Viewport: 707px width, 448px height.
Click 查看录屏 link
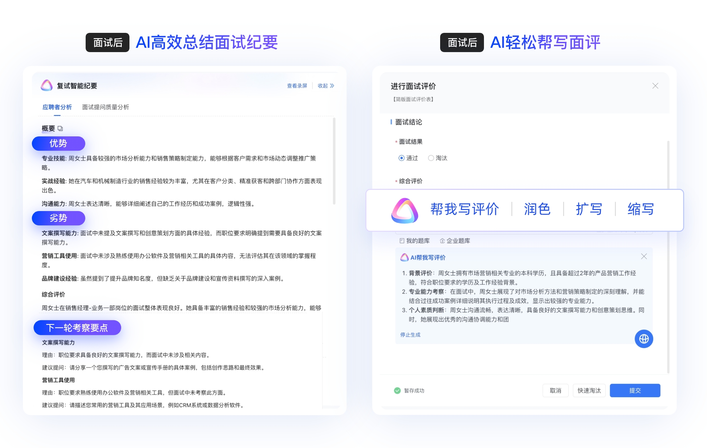tap(297, 86)
